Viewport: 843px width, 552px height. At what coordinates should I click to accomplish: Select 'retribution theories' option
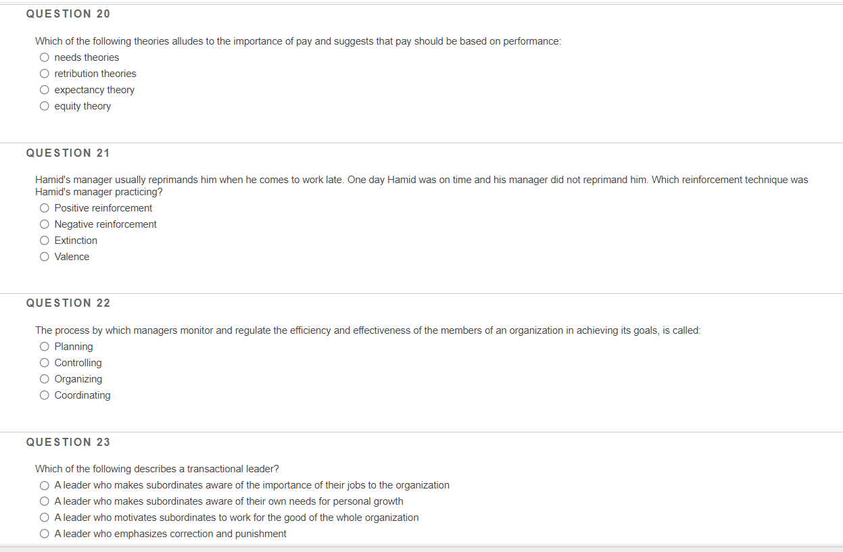coord(44,73)
